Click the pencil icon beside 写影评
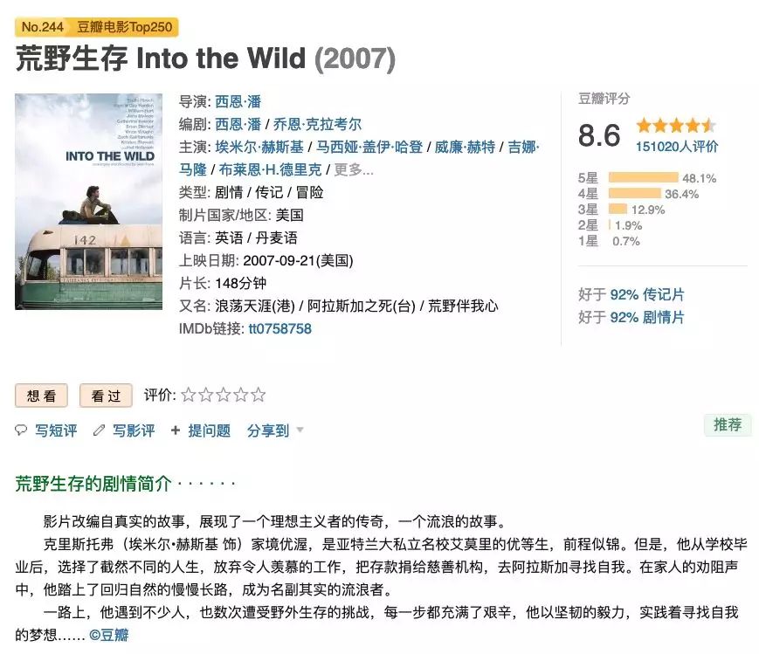 [99, 430]
